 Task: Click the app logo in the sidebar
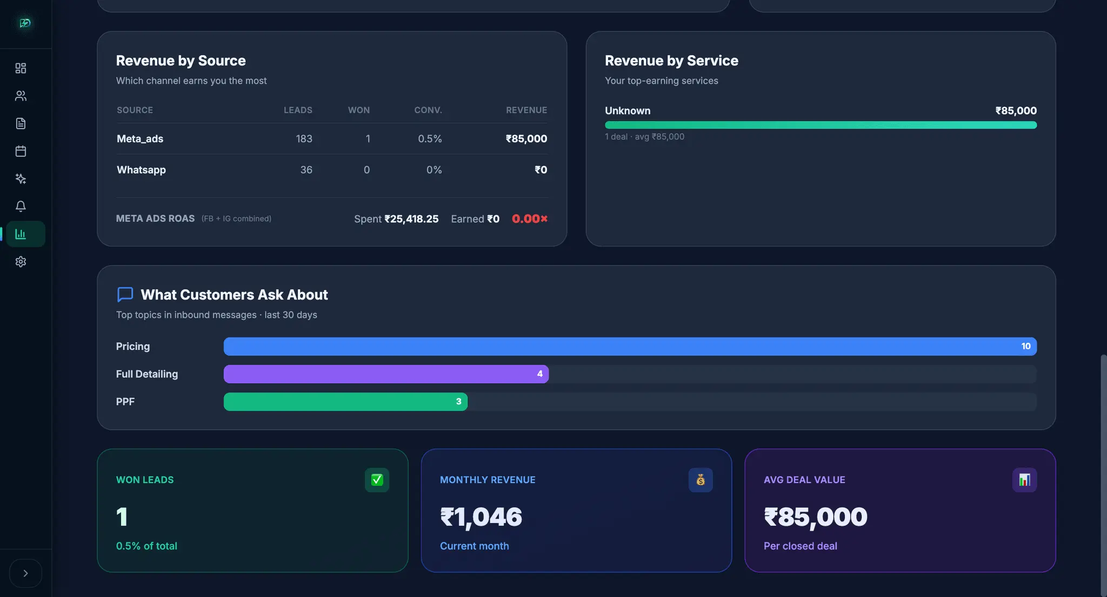point(25,23)
